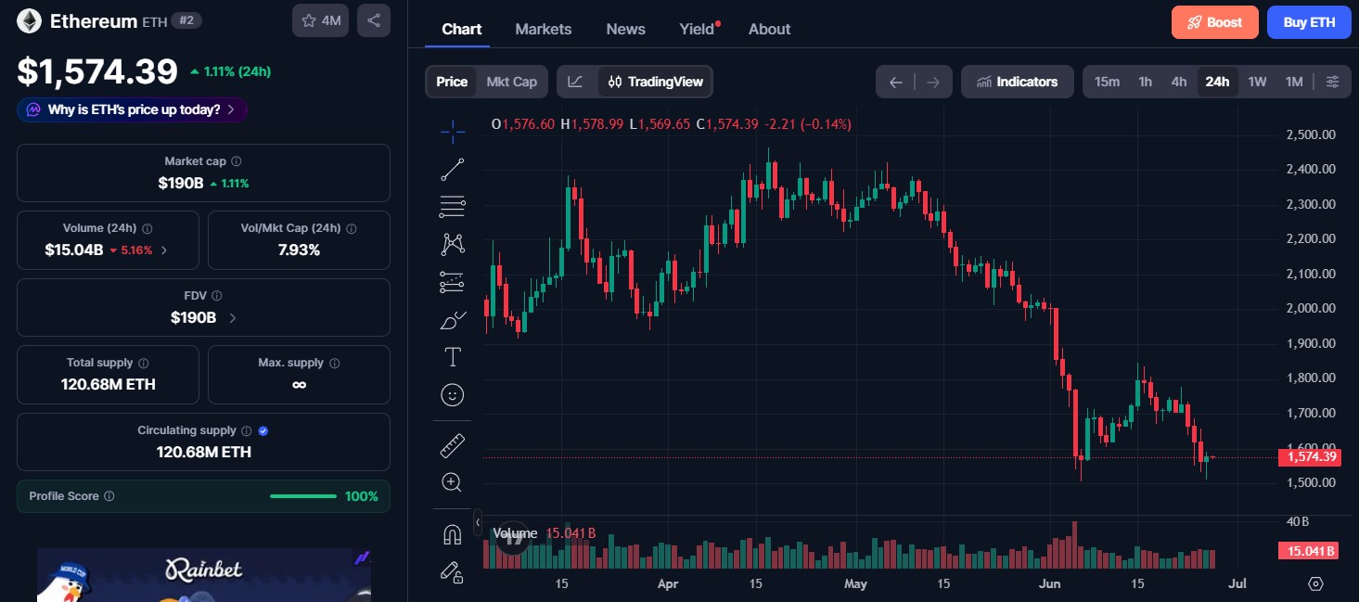Set chart interval to 15m
Viewport: 1359px width, 602px height.
(x=1107, y=82)
